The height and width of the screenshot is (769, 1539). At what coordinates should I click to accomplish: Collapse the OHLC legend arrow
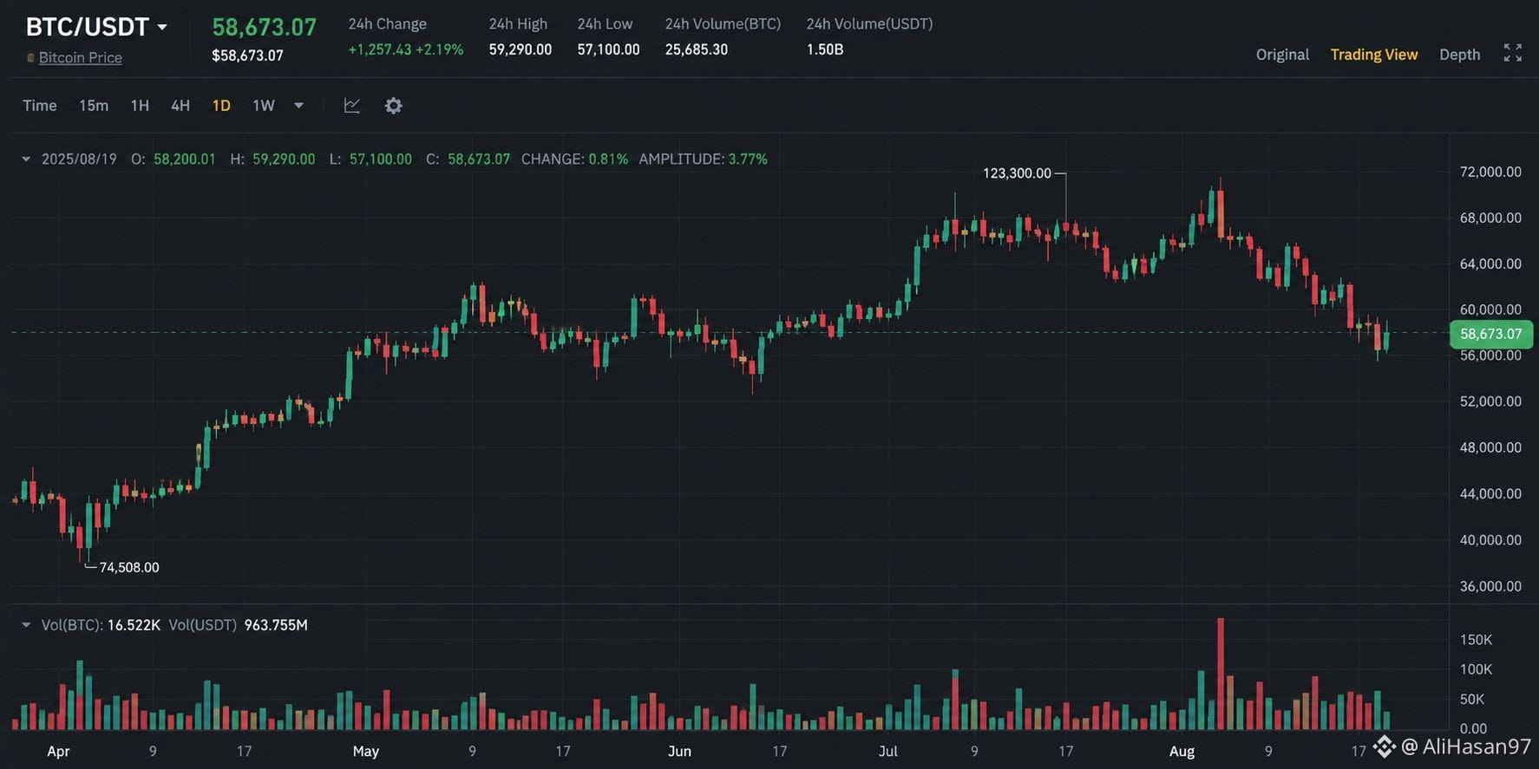pyautogui.click(x=26, y=160)
